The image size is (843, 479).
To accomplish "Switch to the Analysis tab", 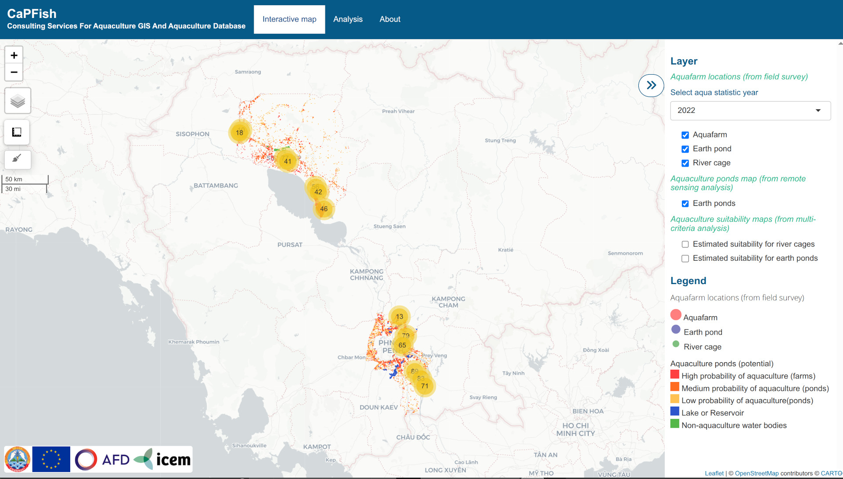I will (348, 19).
